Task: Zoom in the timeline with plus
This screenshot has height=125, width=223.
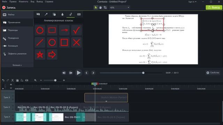Action: tap(64, 80)
